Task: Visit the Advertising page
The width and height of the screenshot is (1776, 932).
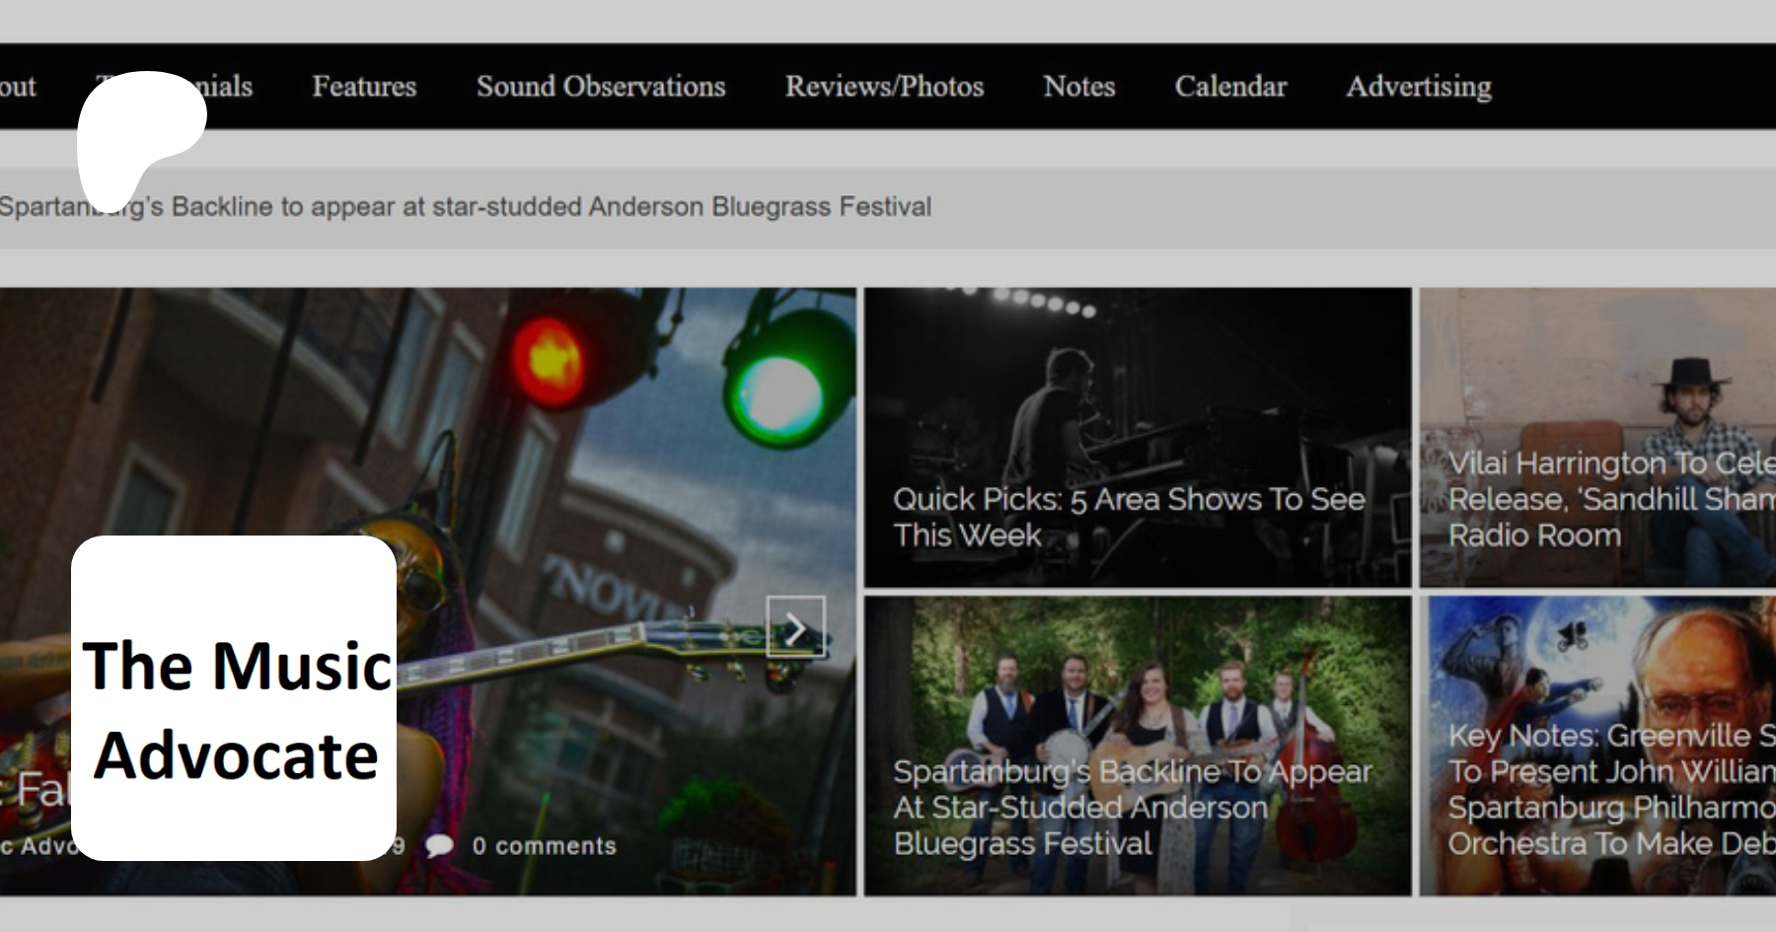Action: coord(1418,87)
